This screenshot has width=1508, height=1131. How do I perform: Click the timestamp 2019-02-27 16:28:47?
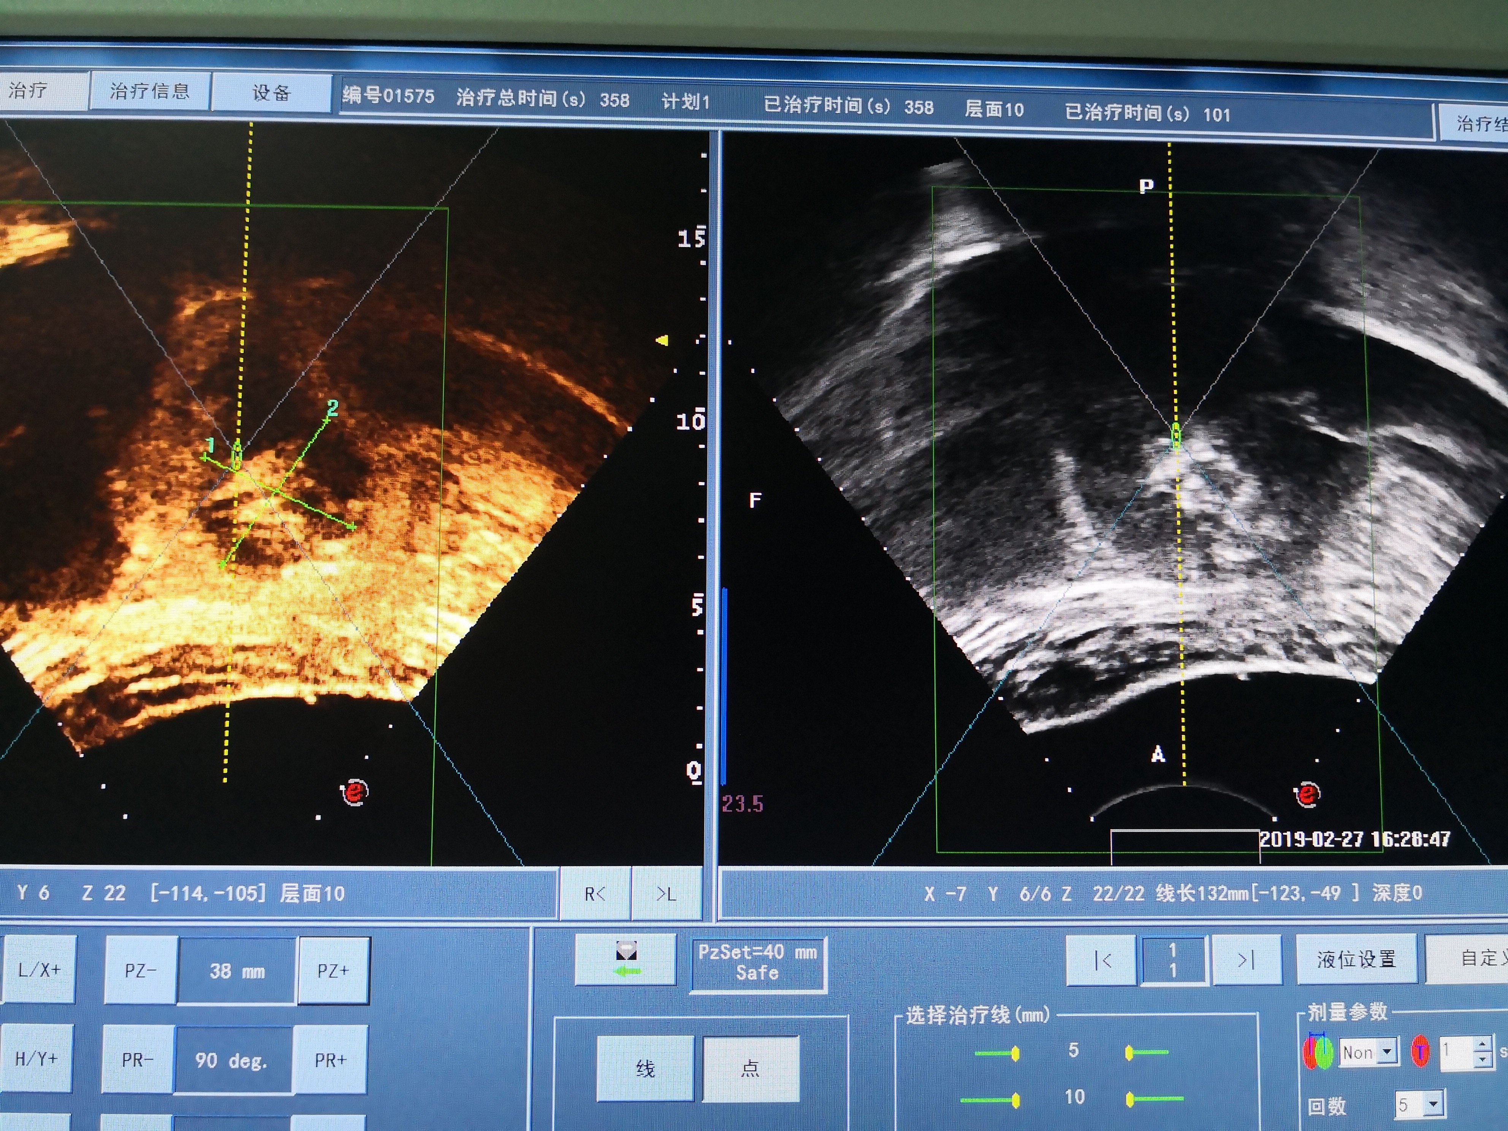[1354, 838]
